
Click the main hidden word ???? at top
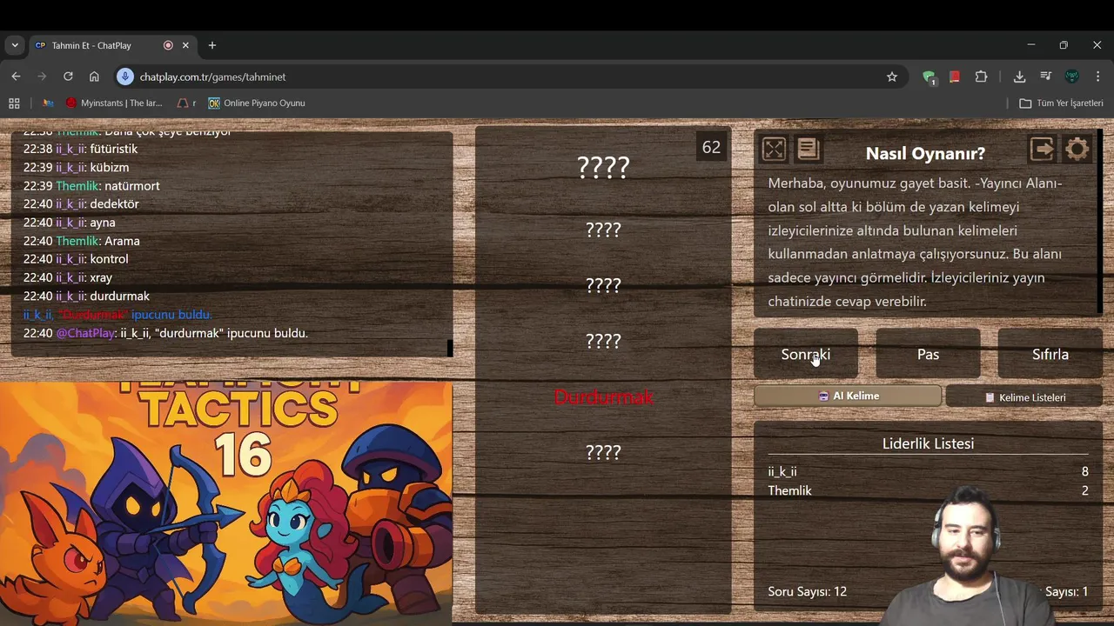[603, 168]
